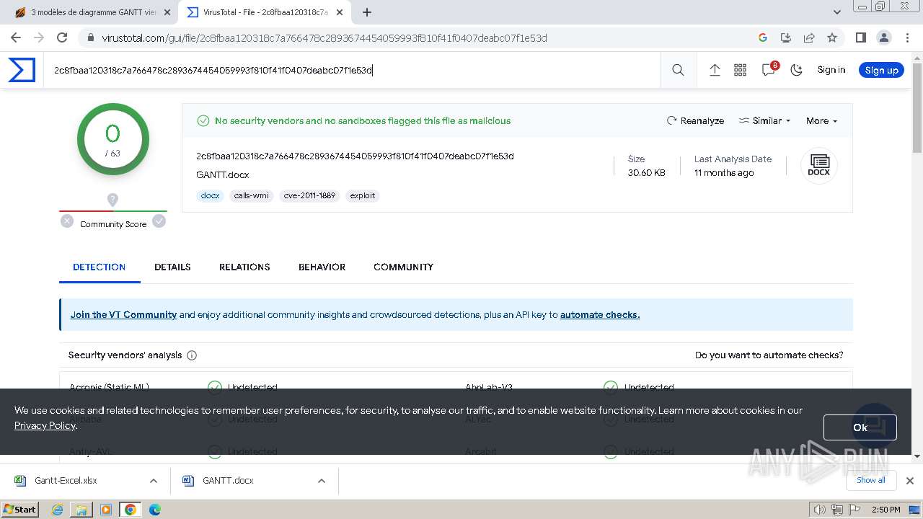The width and height of the screenshot is (923, 519).
Task: Click the automate checks link
Action: pyautogui.click(x=600, y=315)
